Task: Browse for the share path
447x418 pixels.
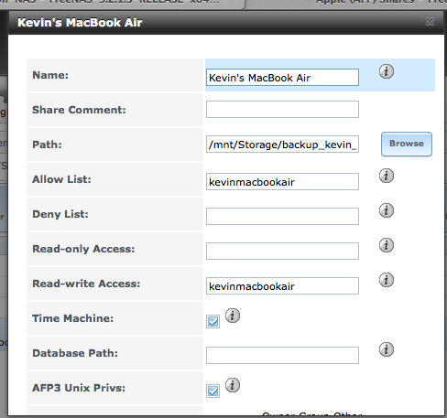Action: point(407,144)
